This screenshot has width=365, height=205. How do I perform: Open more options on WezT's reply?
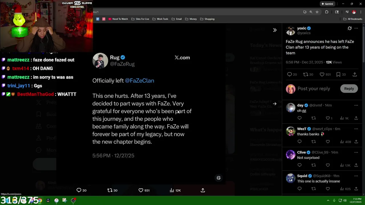click(x=356, y=129)
